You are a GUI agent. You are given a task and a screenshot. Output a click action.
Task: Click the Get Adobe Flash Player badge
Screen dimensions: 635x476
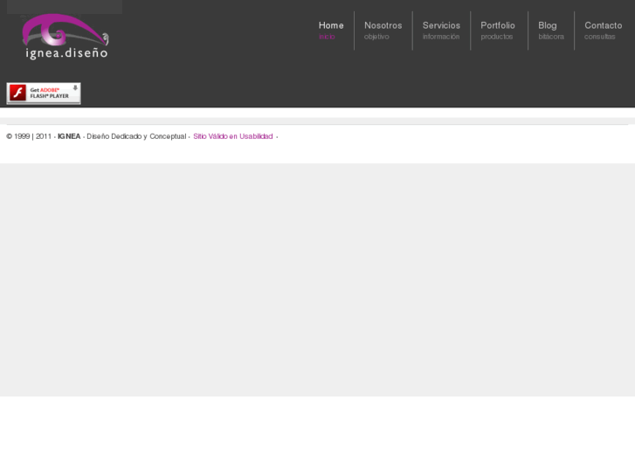click(44, 93)
